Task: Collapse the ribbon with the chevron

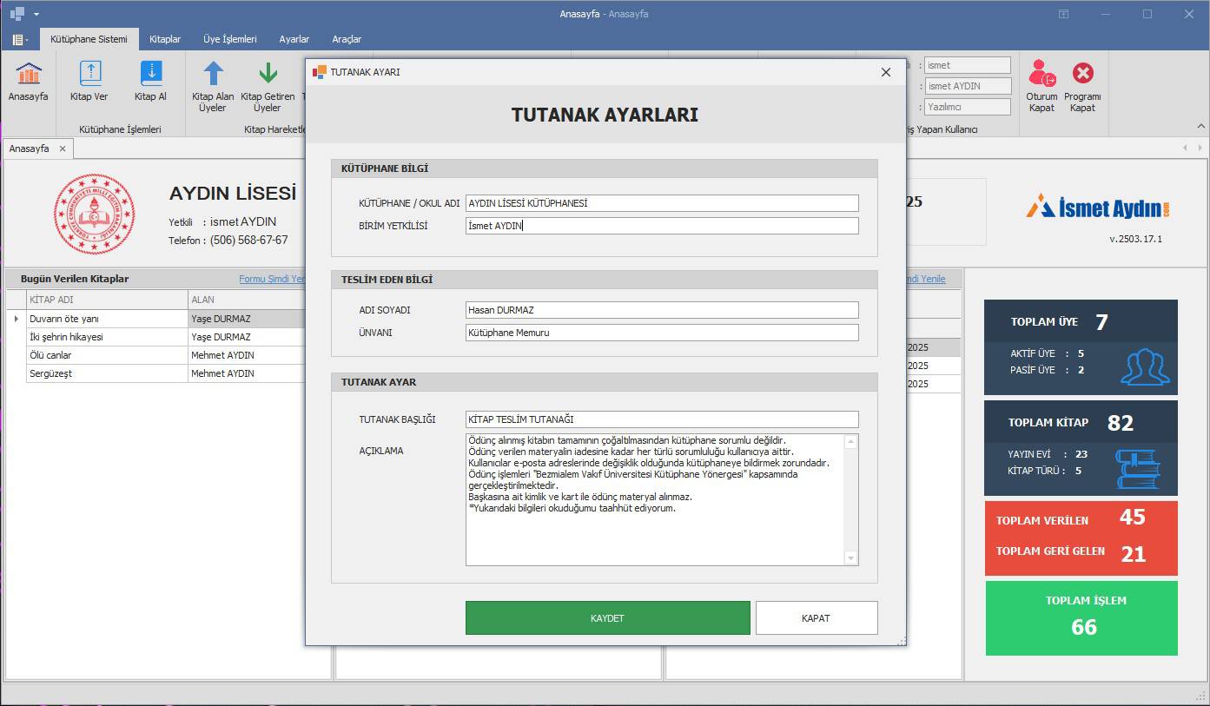Action: point(1201,126)
